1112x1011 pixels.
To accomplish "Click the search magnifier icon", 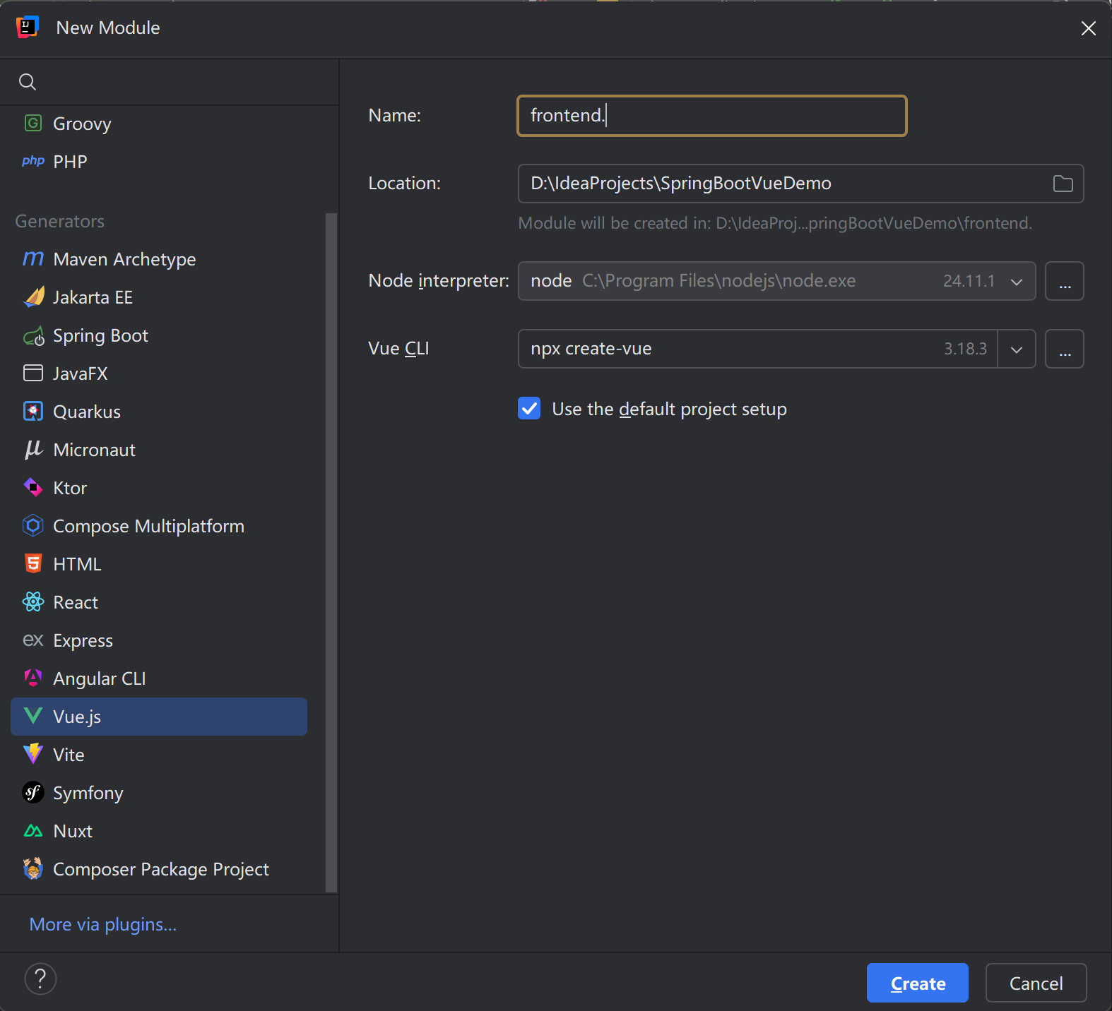I will [x=28, y=82].
